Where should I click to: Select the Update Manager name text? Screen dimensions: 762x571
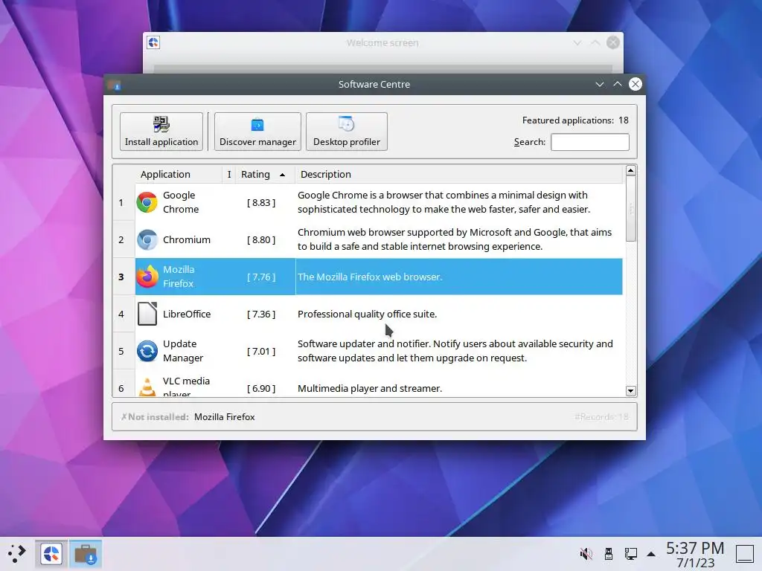pyautogui.click(x=183, y=351)
